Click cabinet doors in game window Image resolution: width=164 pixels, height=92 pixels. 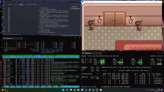click(115, 19)
